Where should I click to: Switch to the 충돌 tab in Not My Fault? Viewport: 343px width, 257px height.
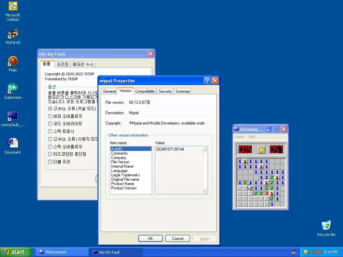coord(47,64)
